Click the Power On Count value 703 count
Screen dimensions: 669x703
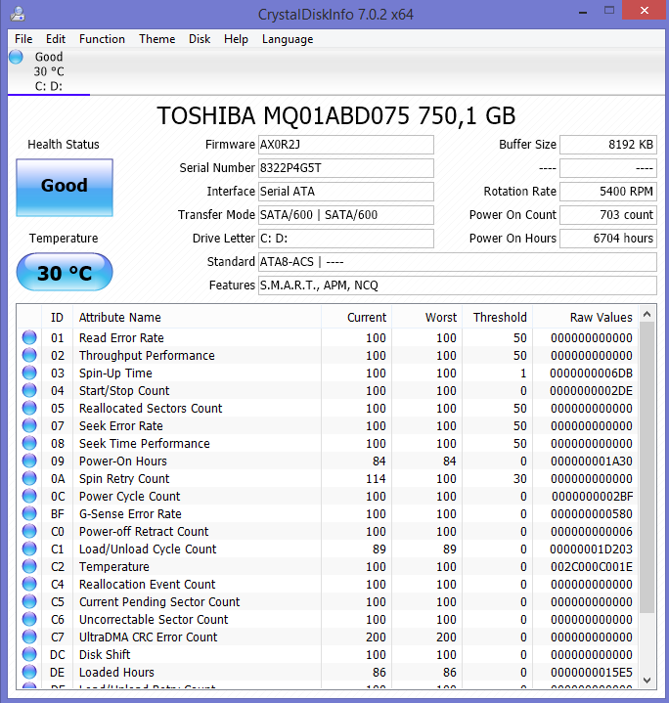point(608,215)
